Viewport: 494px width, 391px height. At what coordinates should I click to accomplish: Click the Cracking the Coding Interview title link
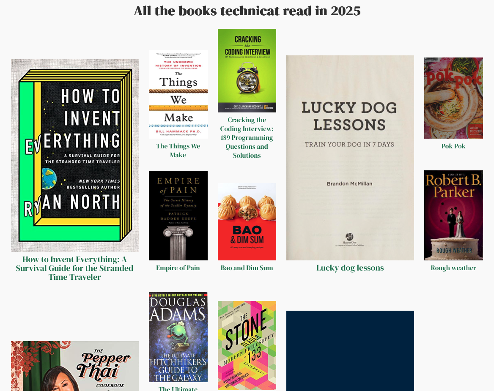point(247,137)
